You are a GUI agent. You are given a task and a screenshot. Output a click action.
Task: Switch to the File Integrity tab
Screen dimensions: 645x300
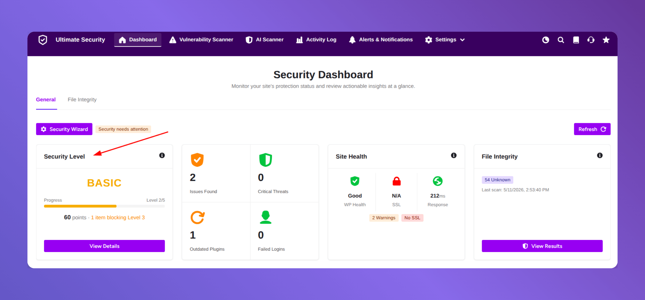click(82, 100)
